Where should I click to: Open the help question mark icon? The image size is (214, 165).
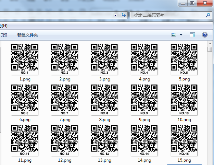click(205, 35)
